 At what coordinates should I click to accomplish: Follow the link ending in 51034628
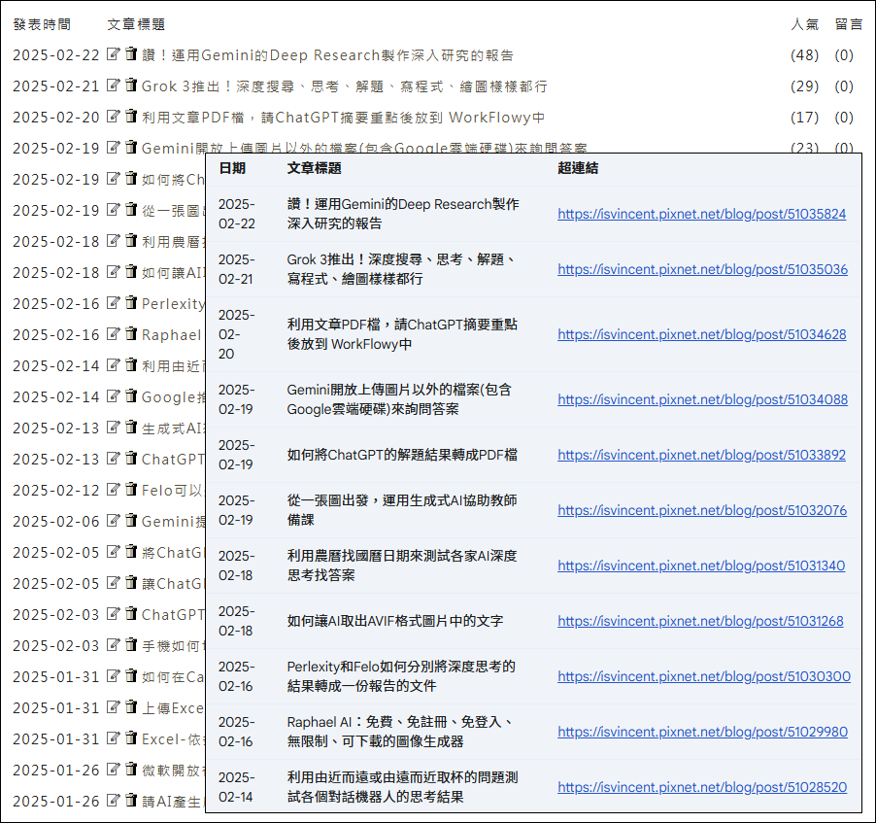702,334
